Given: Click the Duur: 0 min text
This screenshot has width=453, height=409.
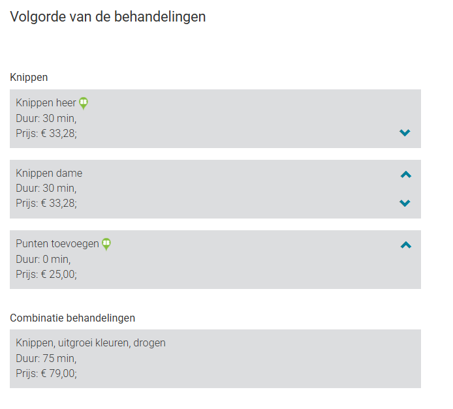Looking at the screenshot, I should [x=43, y=259].
